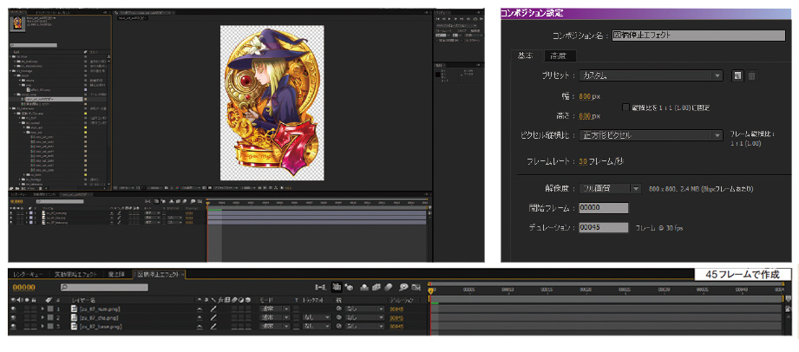Select the zu_07_base.png layer name
Screen dimensions: 799x352
[x=99, y=326]
